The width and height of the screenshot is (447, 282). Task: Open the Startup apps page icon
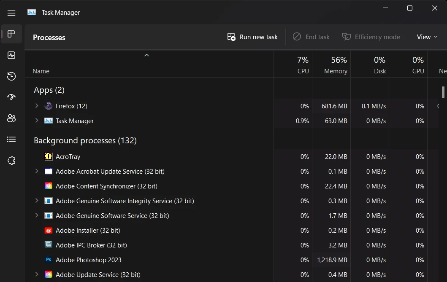coord(11,97)
